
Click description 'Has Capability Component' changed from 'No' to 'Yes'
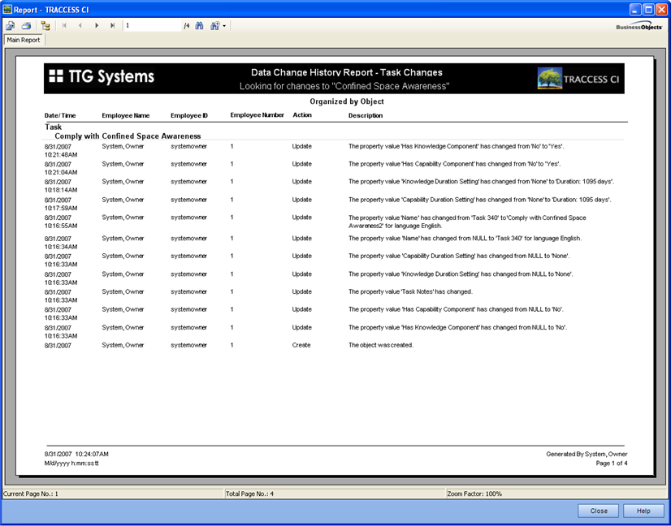tap(454, 164)
